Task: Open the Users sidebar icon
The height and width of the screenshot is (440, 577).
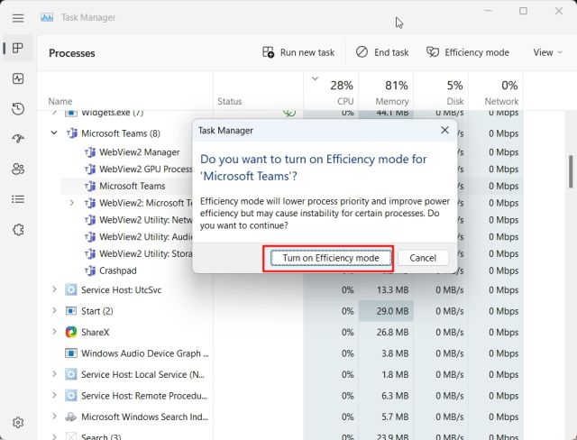Action: click(x=18, y=169)
